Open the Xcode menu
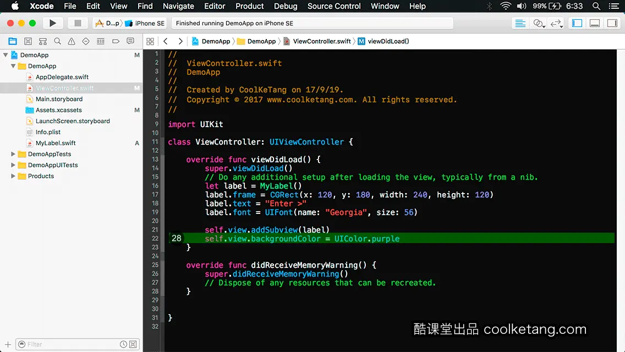The width and height of the screenshot is (625, 352). tap(41, 6)
